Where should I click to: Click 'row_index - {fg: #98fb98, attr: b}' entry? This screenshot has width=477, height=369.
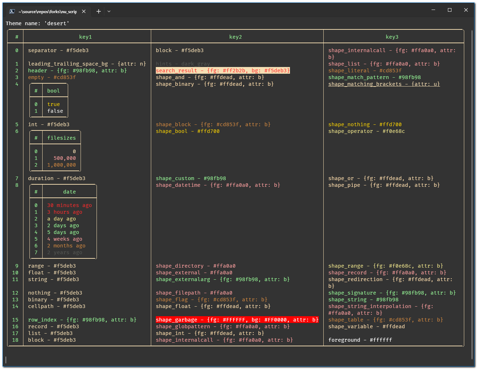click(82, 320)
